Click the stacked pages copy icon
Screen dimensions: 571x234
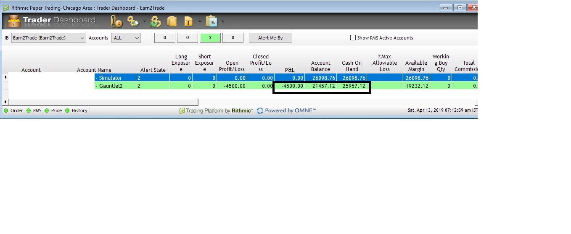[172, 21]
